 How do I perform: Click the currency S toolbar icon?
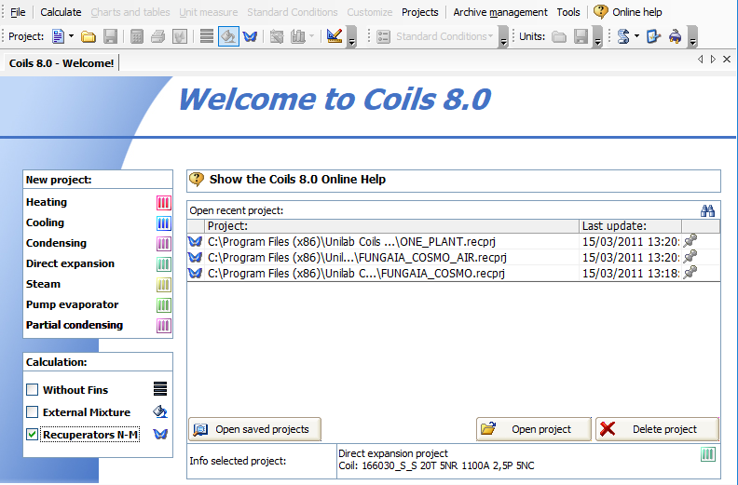(x=623, y=36)
